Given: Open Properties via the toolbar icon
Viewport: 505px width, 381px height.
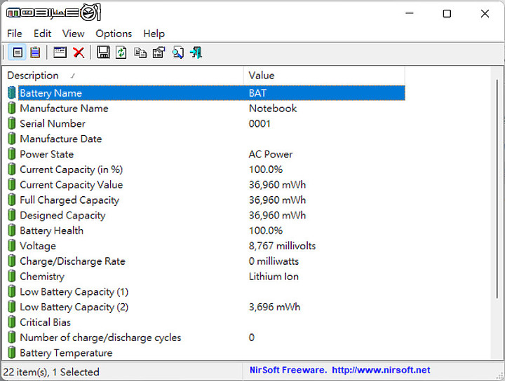Looking at the screenshot, I should point(159,53).
